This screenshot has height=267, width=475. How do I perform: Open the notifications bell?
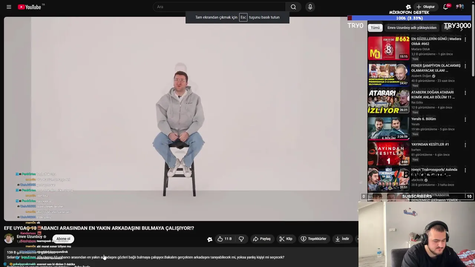(446, 7)
